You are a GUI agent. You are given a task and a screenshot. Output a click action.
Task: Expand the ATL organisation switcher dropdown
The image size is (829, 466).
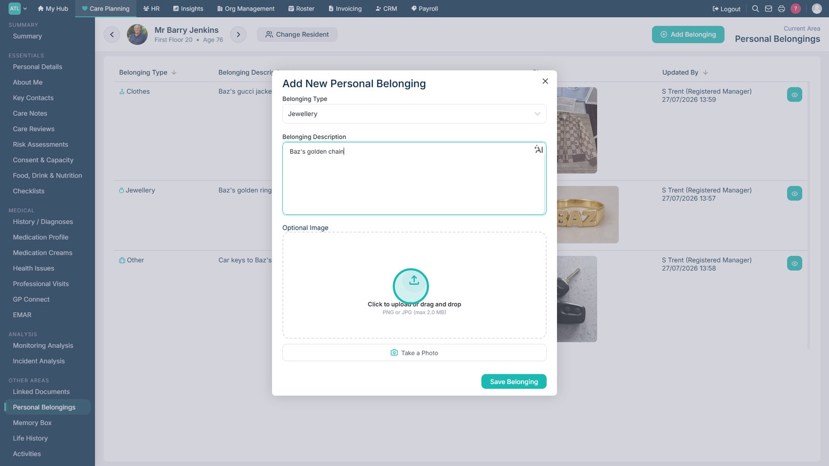(x=18, y=9)
